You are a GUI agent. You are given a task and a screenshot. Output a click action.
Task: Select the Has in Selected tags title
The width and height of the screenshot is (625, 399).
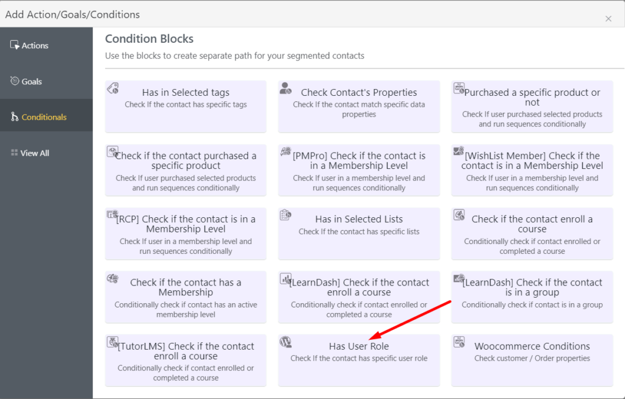(x=186, y=93)
